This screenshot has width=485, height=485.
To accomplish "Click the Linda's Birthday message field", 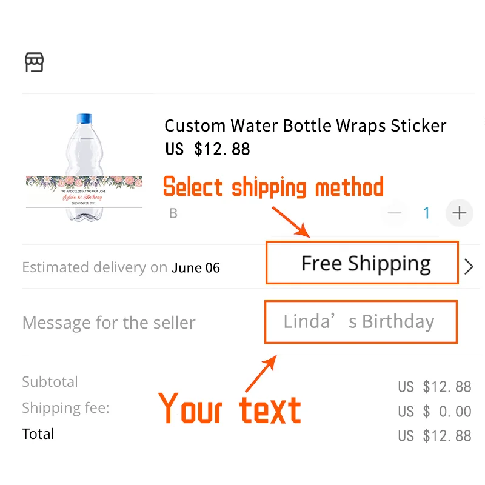I will 360,321.
